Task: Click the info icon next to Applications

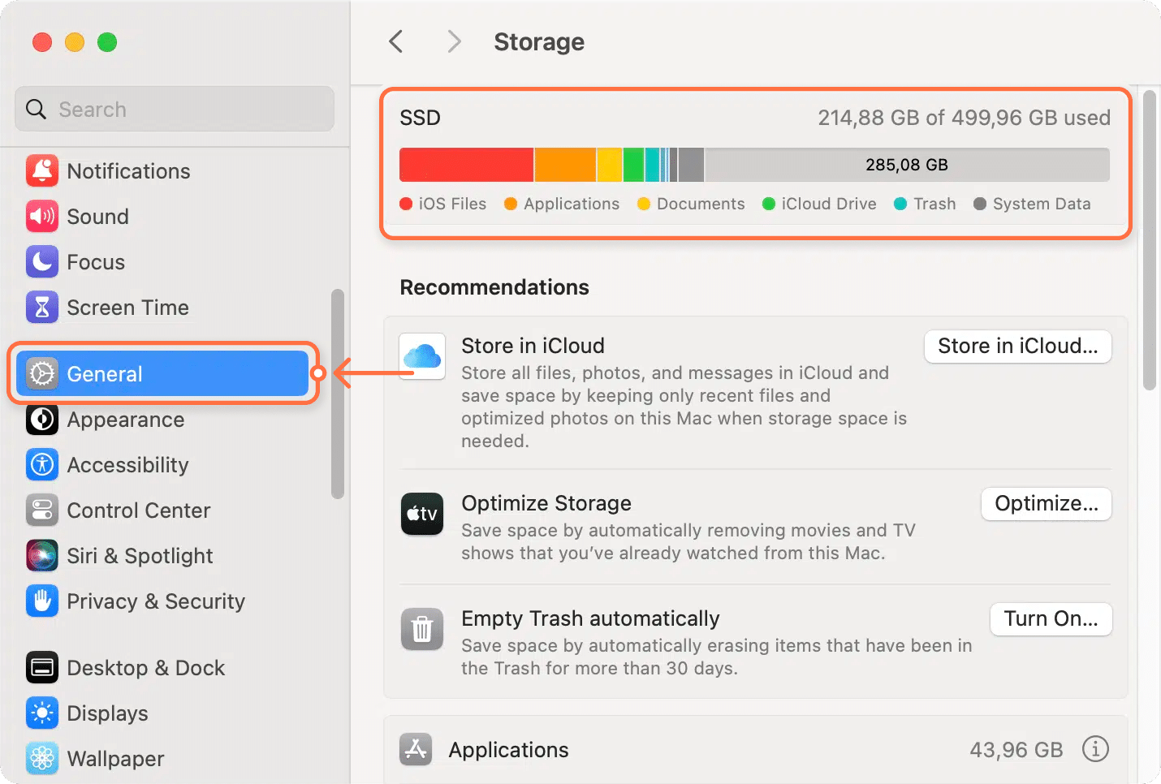Action: (1095, 749)
